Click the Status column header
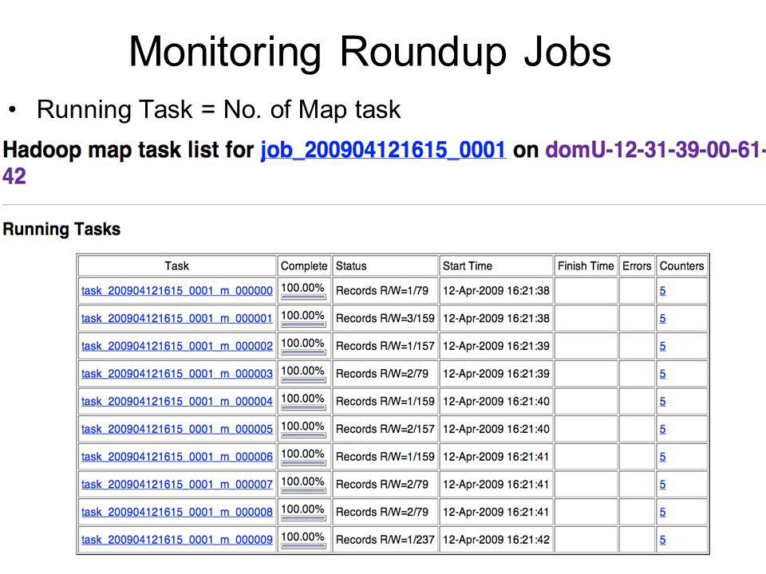Viewport: 766px width, 574px height. pos(385,266)
